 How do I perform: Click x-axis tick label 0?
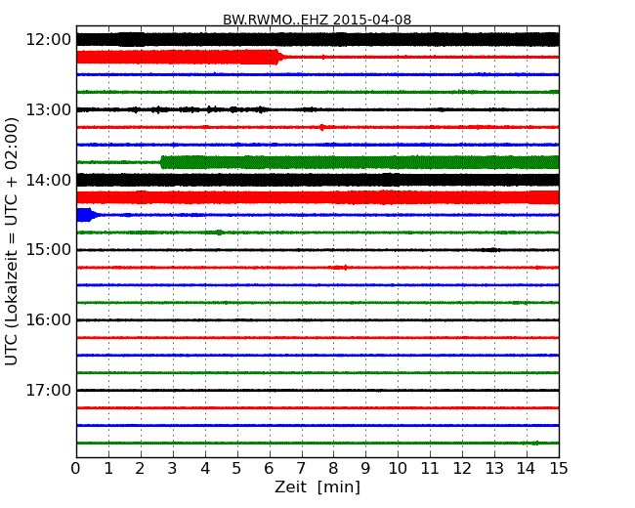pos(76,469)
